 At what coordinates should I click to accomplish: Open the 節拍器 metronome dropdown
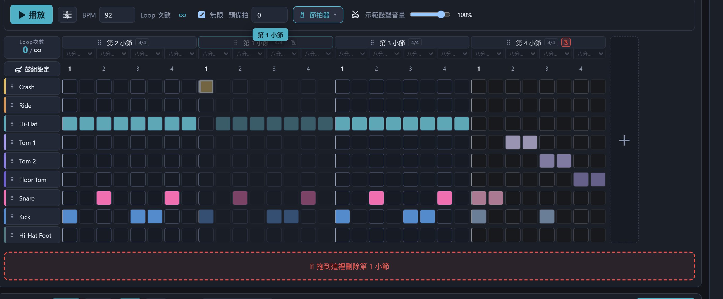pos(318,15)
